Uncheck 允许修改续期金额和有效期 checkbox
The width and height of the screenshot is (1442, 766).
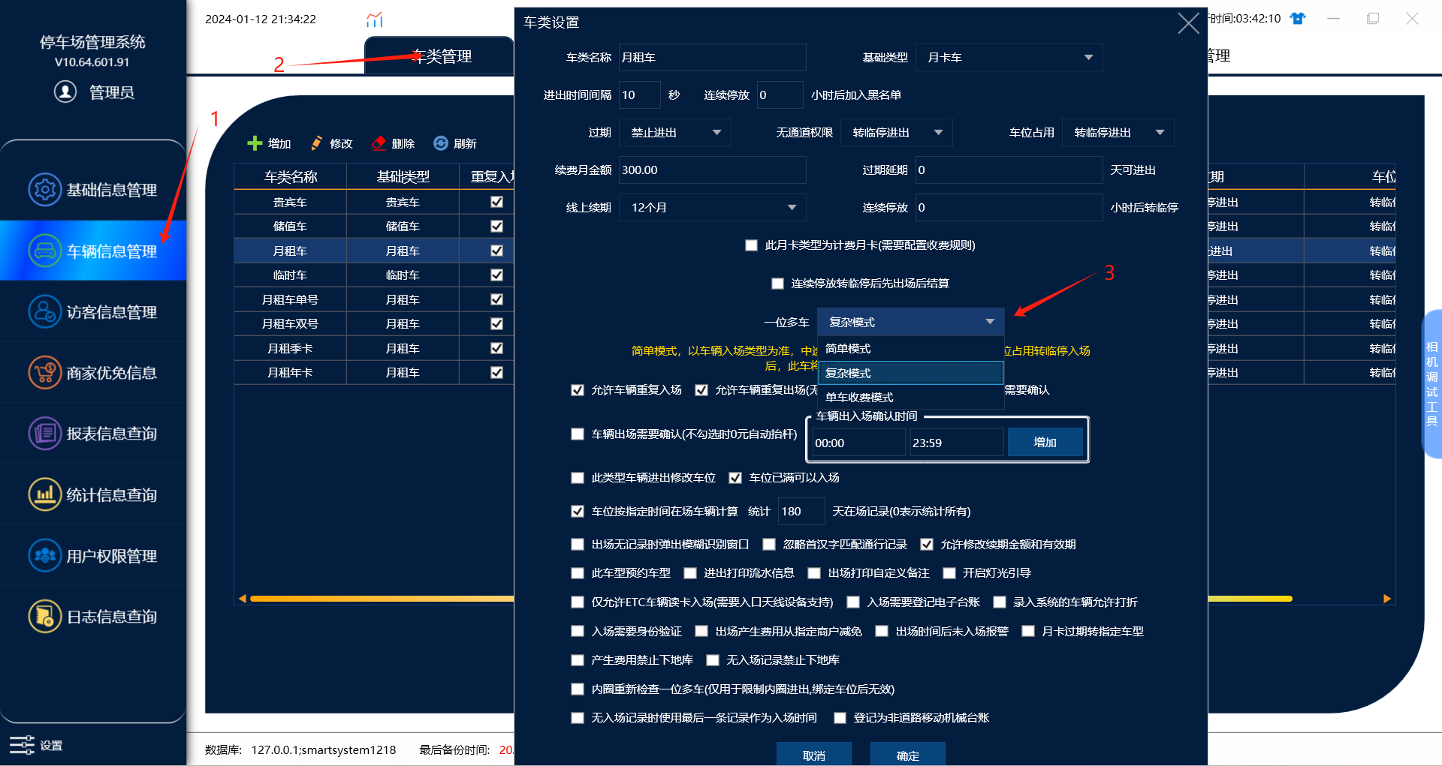click(x=927, y=545)
